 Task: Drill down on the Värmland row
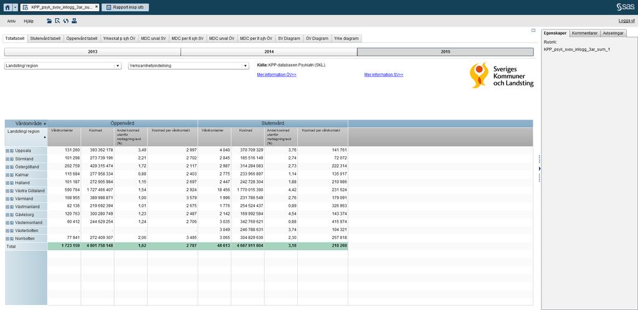[x=12, y=199]
